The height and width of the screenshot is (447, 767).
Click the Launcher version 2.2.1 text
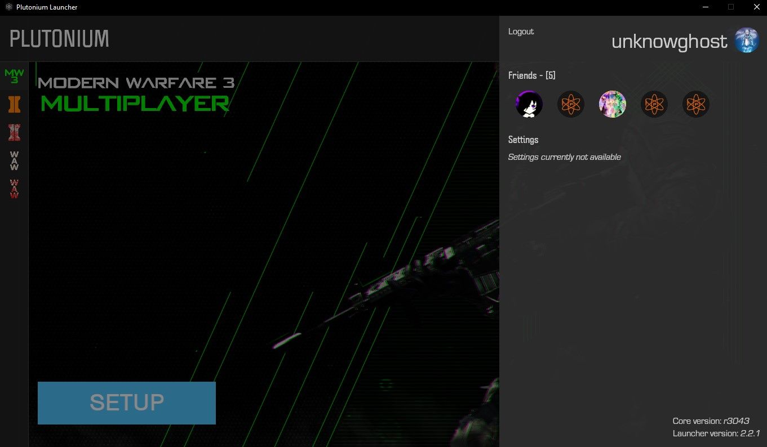pyautogui.click(x=716, y=433)
